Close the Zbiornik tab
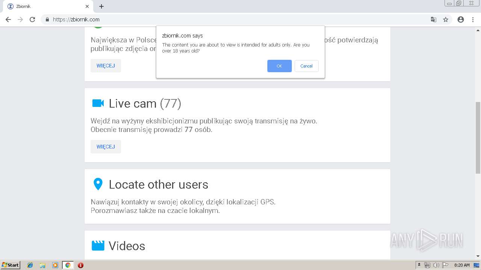The width and height of the screenshot is (481, 270). (87, 6)
